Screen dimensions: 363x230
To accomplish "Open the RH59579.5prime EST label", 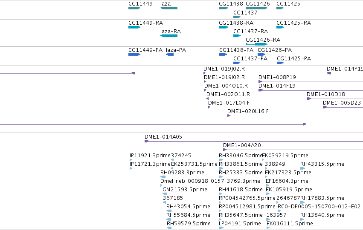I will click(x=189, y=224).
